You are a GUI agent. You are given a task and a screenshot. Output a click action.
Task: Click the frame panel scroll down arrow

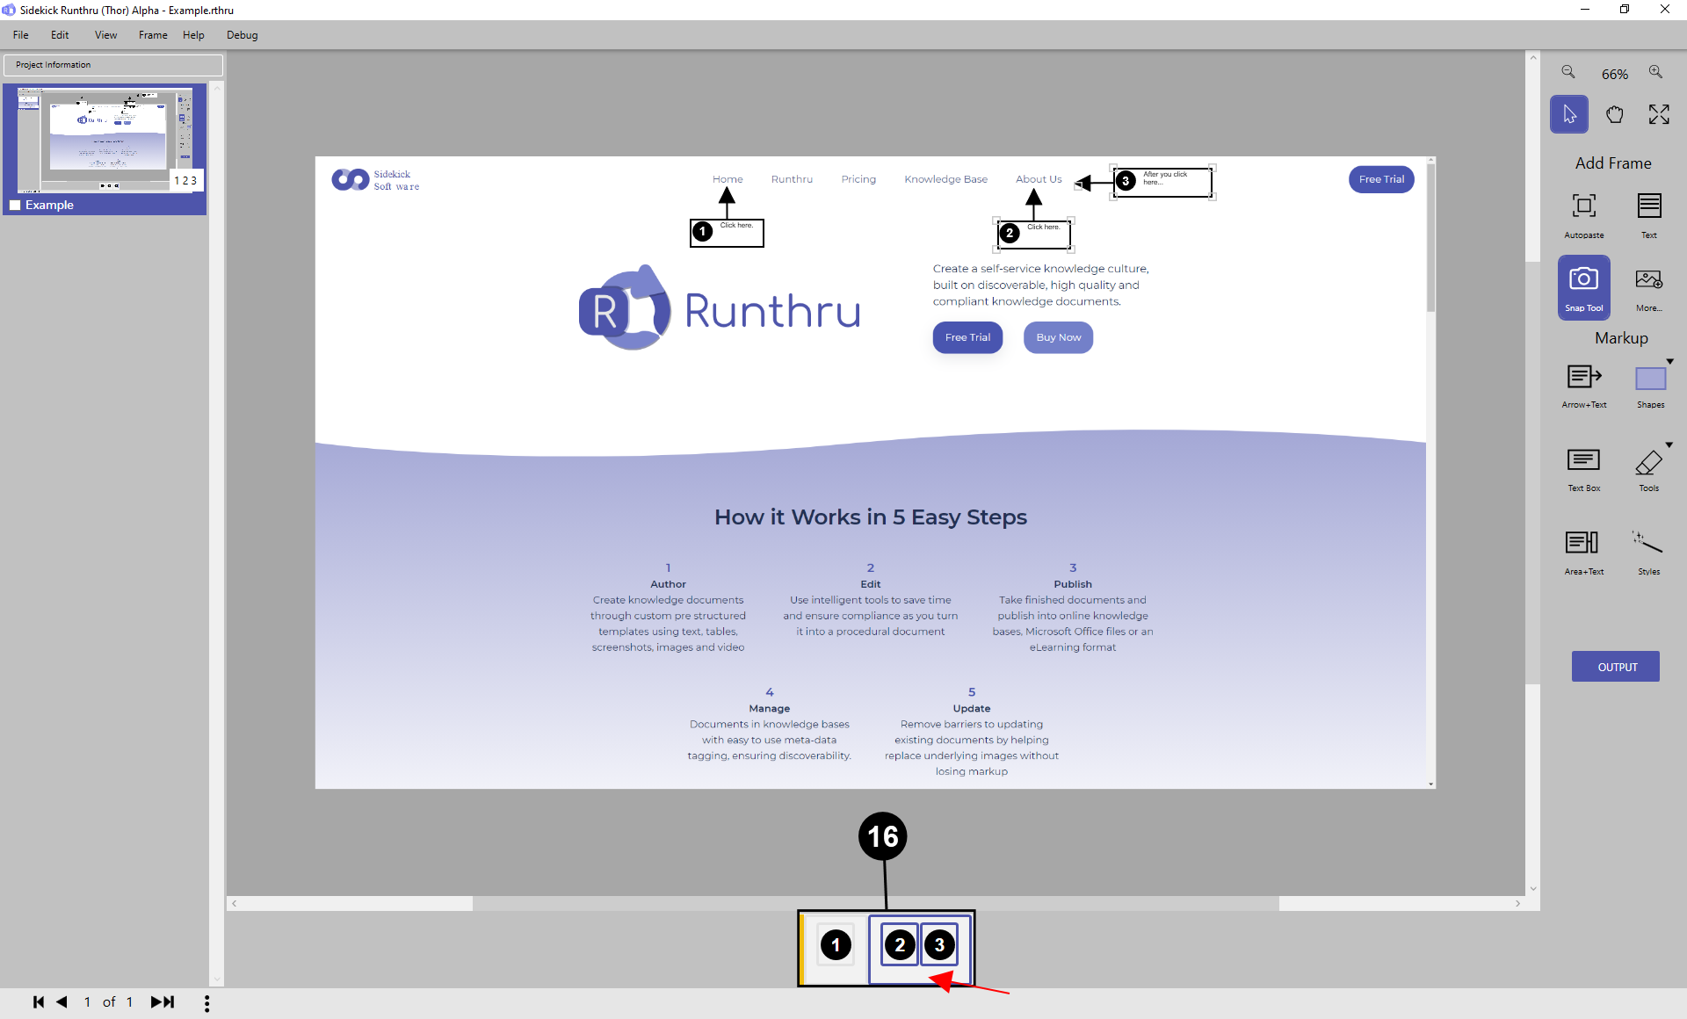point(217,979)
